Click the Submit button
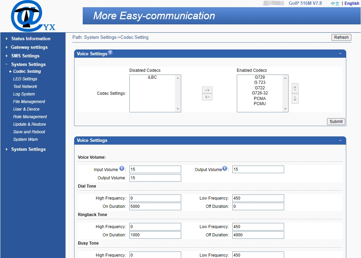The height and width of the screenshot is (258, 361). (336, 121)
